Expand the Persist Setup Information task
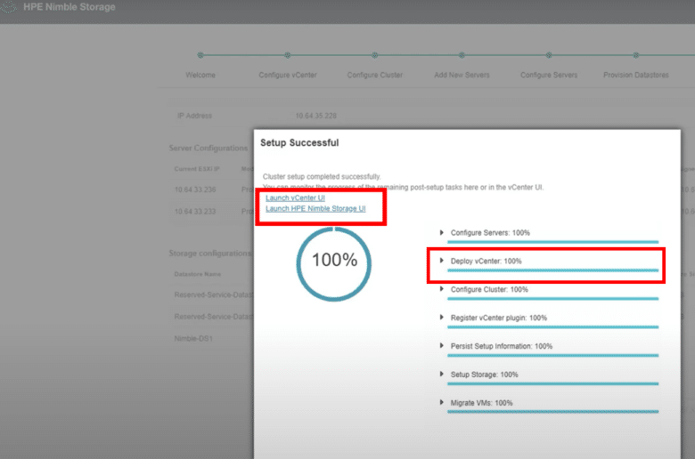Screen dimensions: 695x459 441,346
